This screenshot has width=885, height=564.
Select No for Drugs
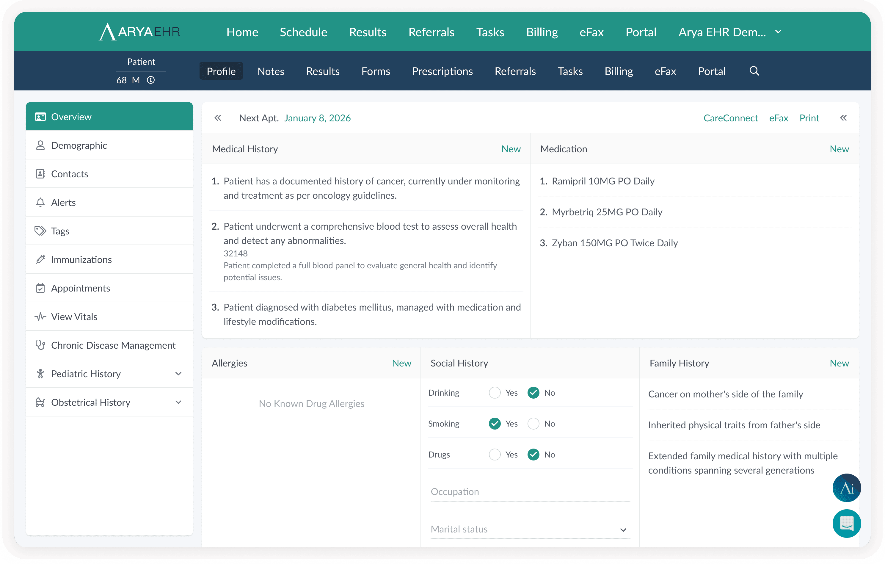pos(533,455)
